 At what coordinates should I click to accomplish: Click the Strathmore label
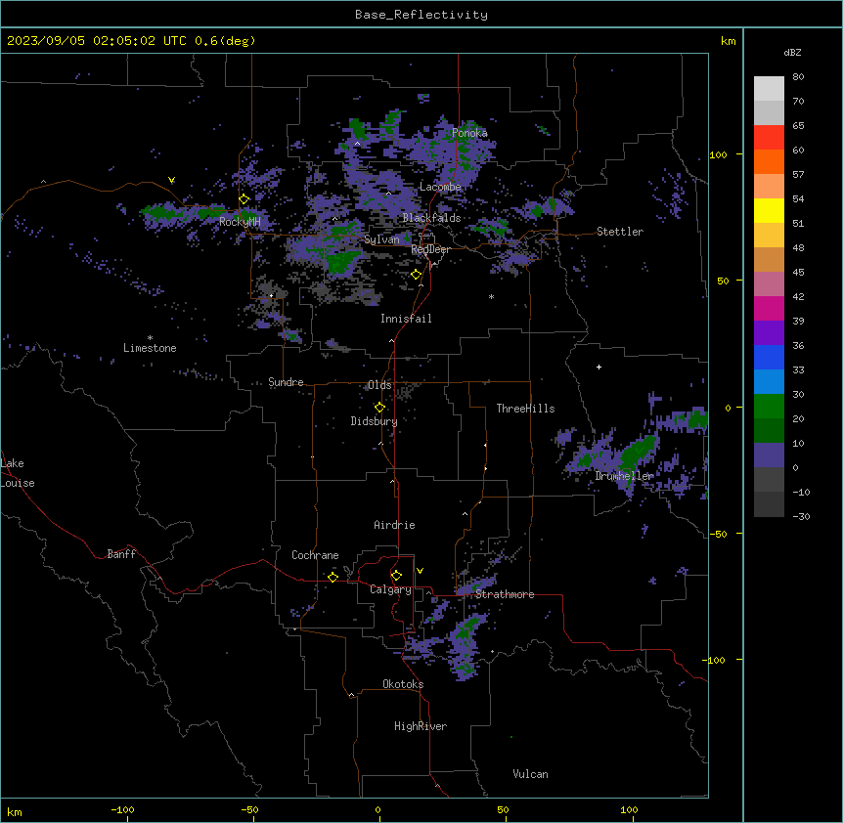pos(505,594)
